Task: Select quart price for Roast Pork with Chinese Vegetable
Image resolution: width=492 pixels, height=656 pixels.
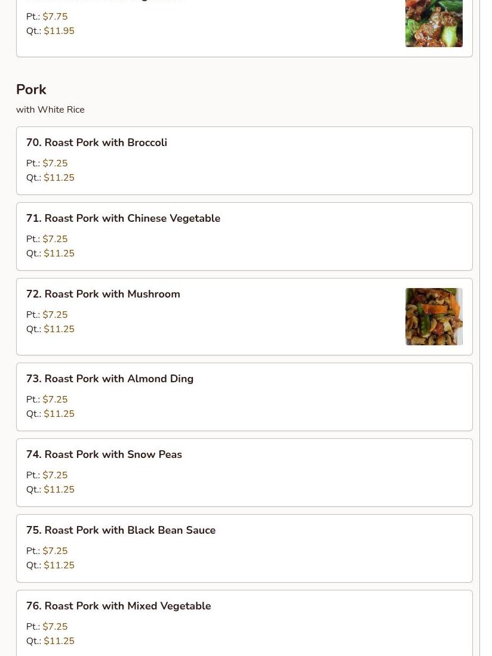Action: [x=59, y=253]
